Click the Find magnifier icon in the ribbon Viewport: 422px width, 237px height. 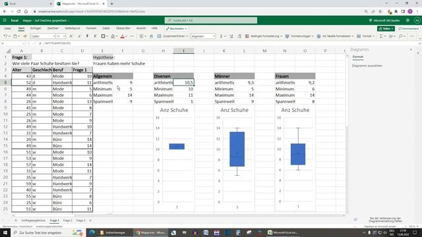click(401, 36)
